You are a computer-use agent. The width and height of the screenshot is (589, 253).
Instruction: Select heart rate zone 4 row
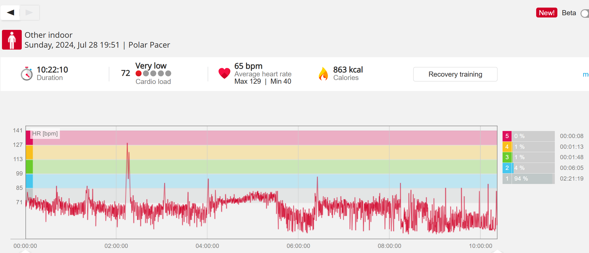(528, 147)
